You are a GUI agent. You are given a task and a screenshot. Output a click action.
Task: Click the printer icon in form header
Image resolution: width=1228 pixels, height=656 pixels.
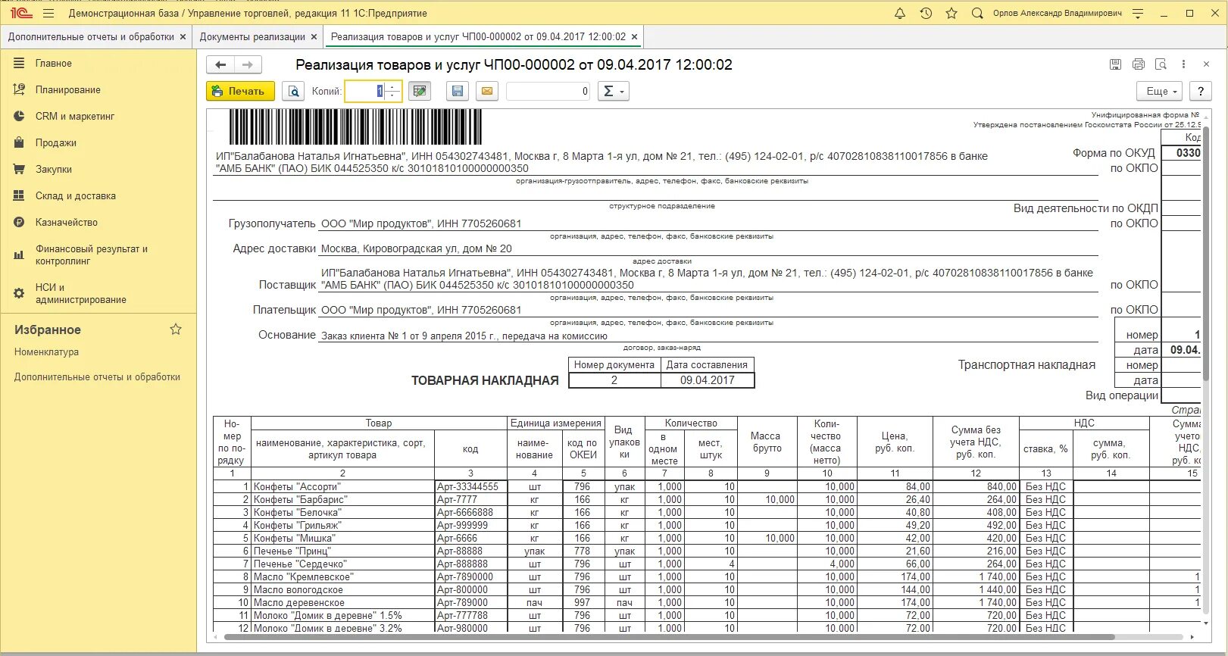(x=1138, y=64)
